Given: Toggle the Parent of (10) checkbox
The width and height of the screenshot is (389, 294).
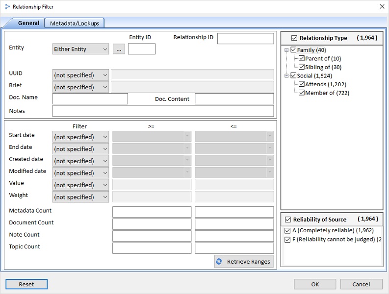Looking at the screenshot, I should [302, 58].
